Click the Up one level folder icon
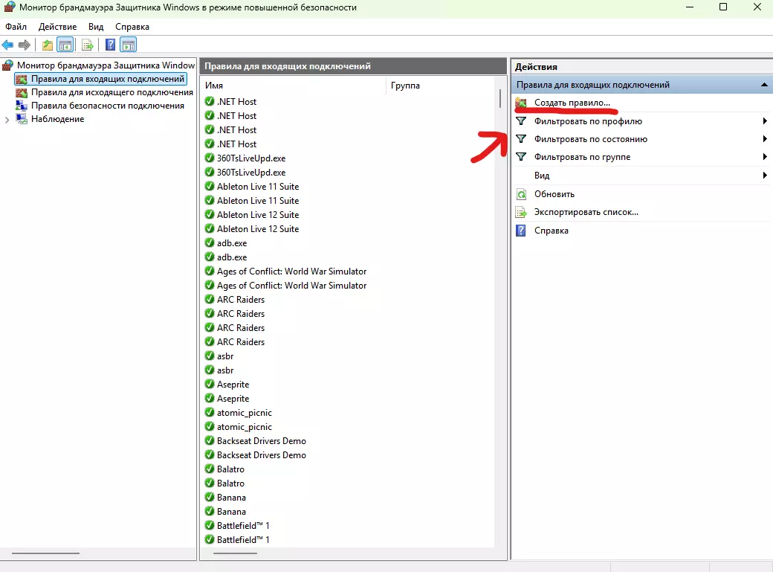Image resolution: width=773 pixels, height=572 pixels. click(48, 45)
